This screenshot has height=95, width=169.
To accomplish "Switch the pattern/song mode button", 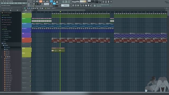I will click(x=34, y=4).
